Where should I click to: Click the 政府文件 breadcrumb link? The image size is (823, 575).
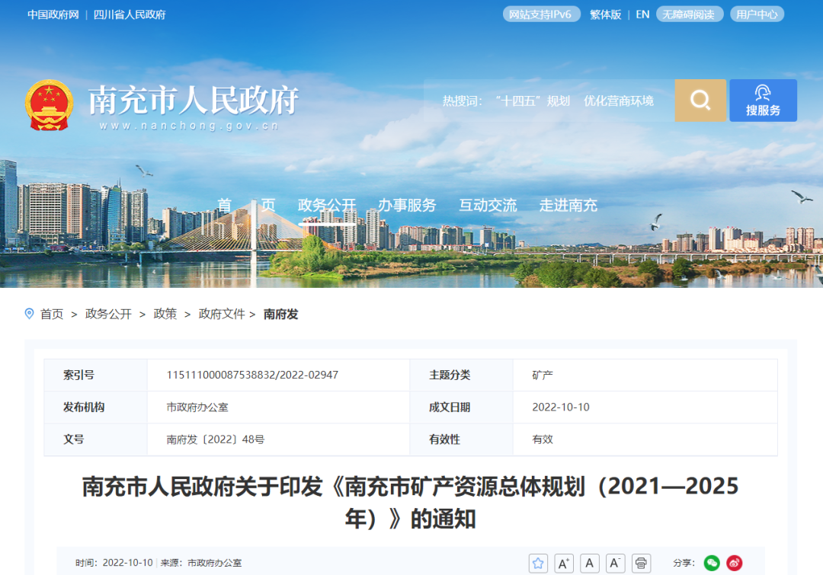(222, 314)
